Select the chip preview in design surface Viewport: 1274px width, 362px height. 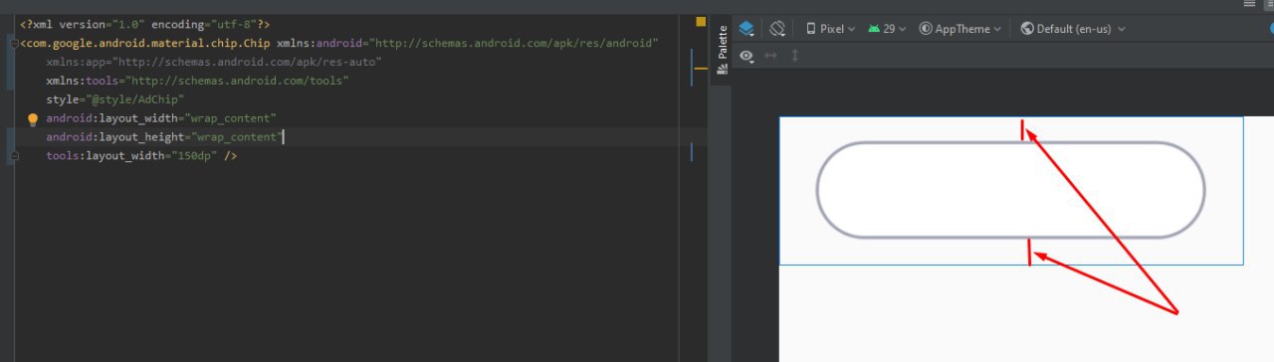1010,190
